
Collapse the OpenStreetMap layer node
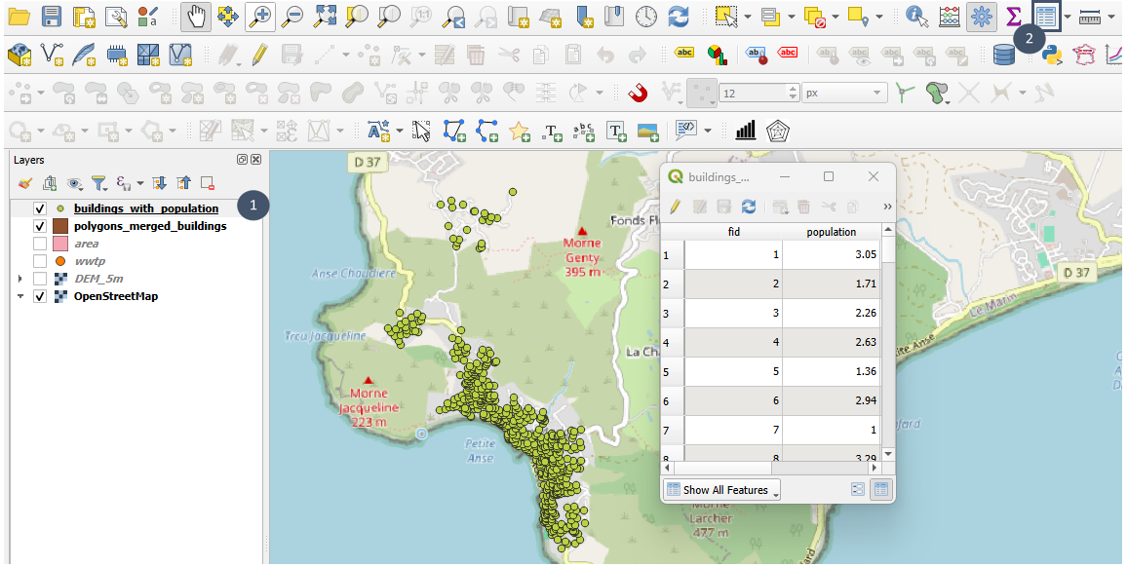click(x=20, y=296)
